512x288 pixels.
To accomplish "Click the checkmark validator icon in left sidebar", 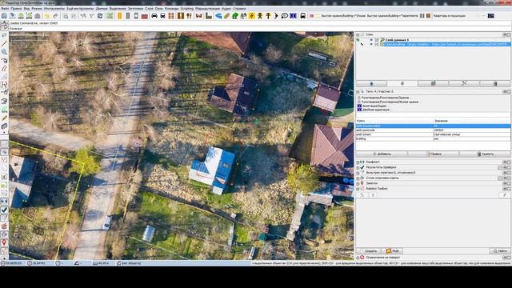I will [4, 210].
